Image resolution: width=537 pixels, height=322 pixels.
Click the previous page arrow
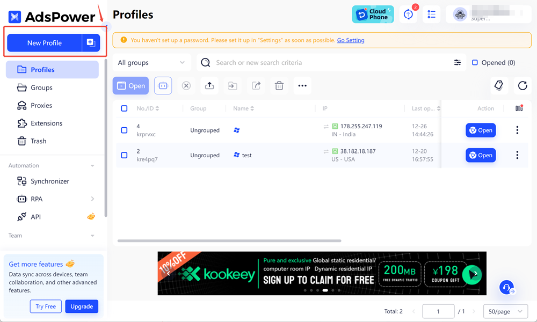[x=413, y=311]
